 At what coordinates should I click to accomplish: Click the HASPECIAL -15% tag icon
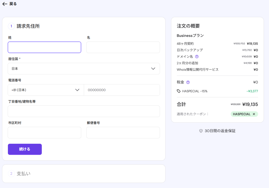coord(179,91)
